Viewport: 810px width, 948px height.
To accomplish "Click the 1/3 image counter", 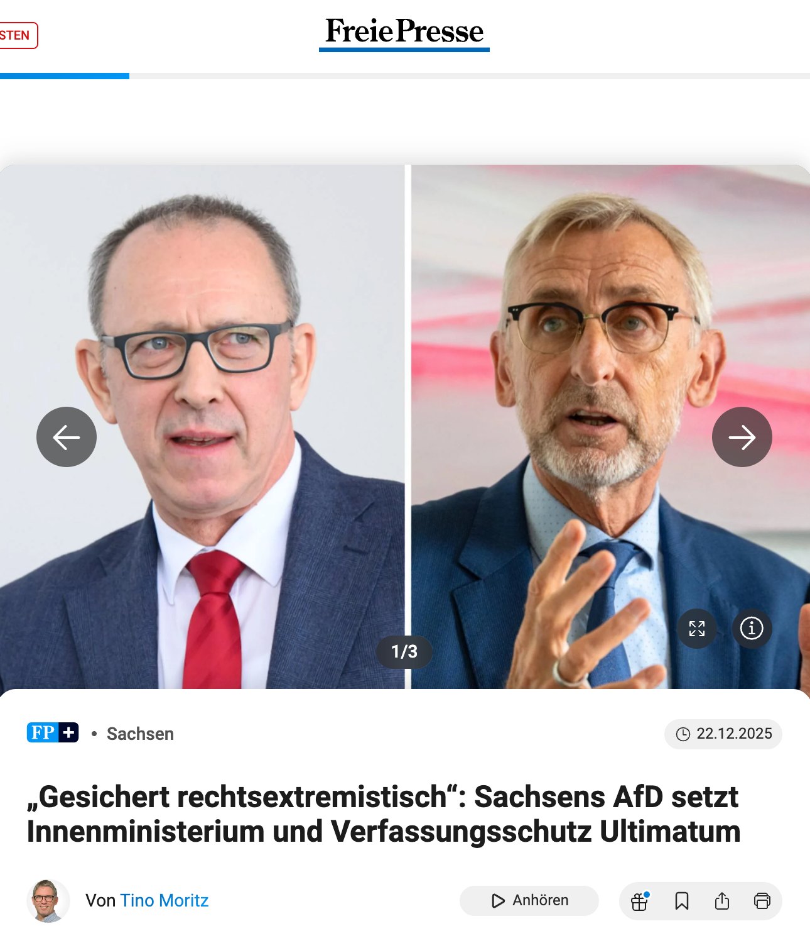I will click(404, 652).
